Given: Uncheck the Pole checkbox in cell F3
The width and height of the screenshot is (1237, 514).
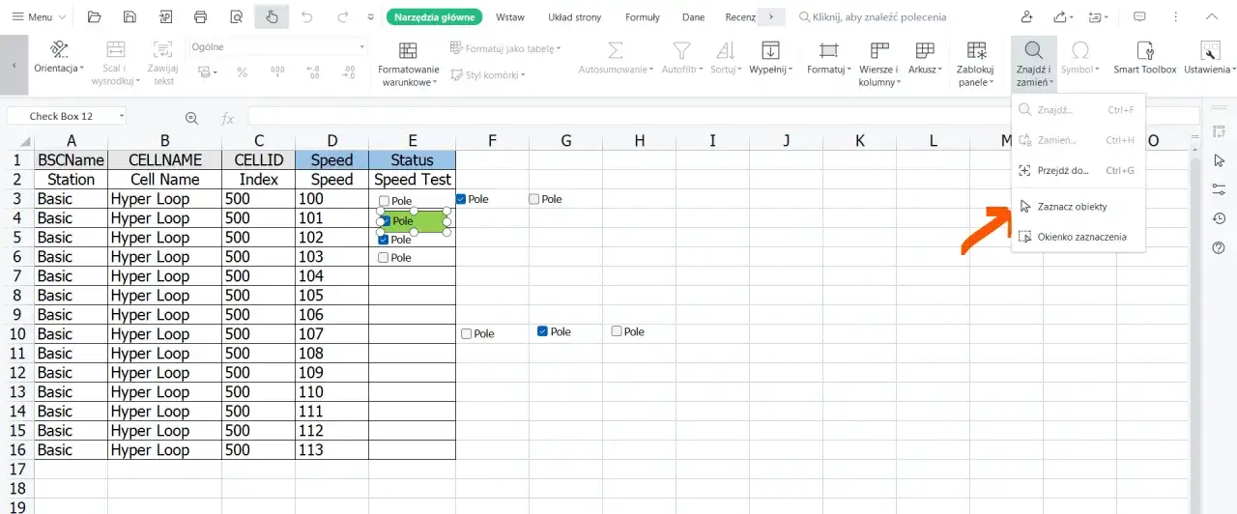Looking at the screenshot, I should pyautogui.click(x=462, y=199).
